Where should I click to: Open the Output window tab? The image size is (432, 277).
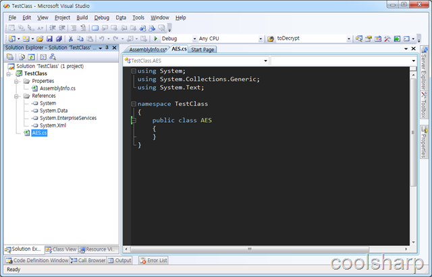[x=120, y=261]
